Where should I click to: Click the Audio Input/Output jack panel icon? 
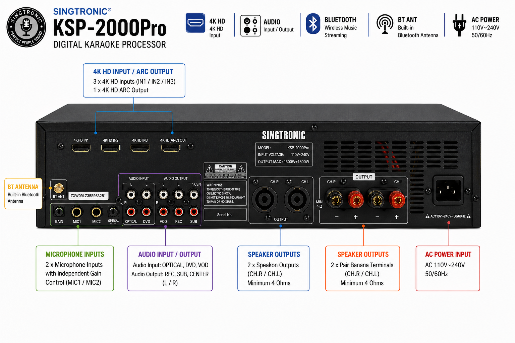250,26
